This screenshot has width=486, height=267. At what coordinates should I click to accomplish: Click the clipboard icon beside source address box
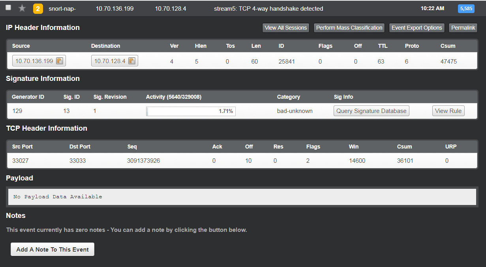[59, 61]
